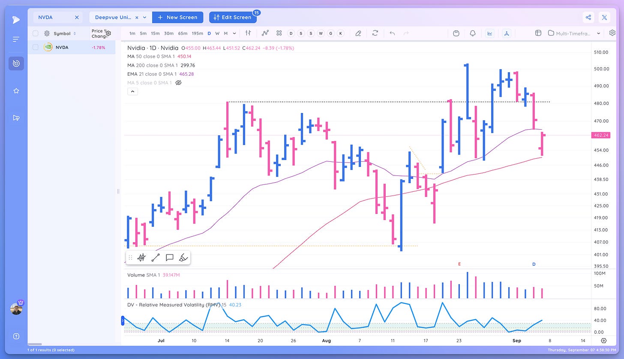Show the hidden MA 5 eye icon
Image resolution: width=624 pixels, height=359 pixels.
pos(179,83)
